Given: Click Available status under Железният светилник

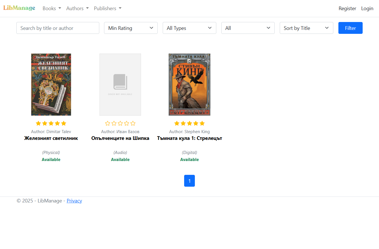Looking at the screenshot, I should click(51, 160).
